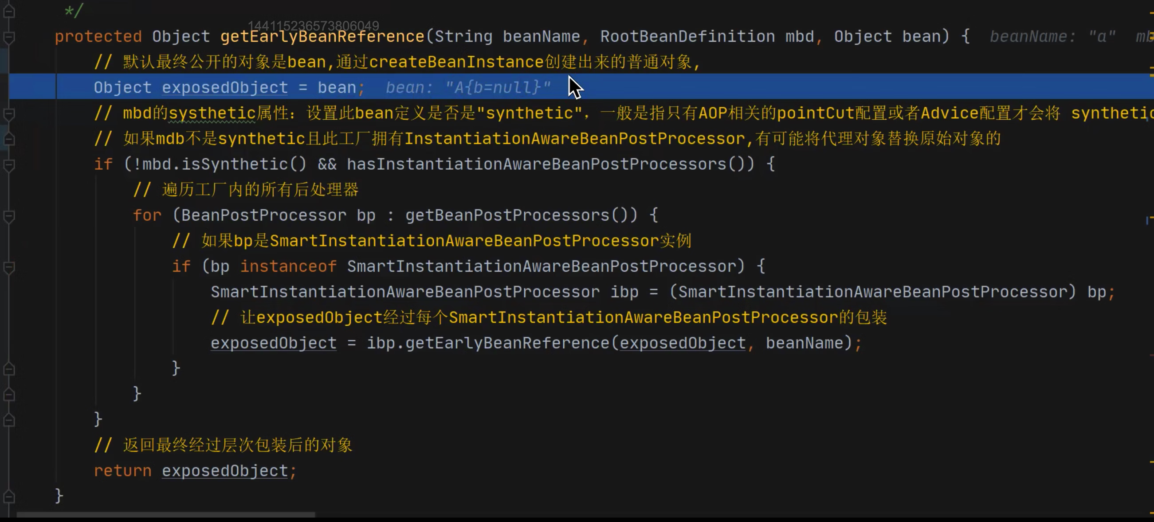Click 'createBeanInstance' in the first comment
Screen dimensions: 1154x522
click(x=456, y=62)
